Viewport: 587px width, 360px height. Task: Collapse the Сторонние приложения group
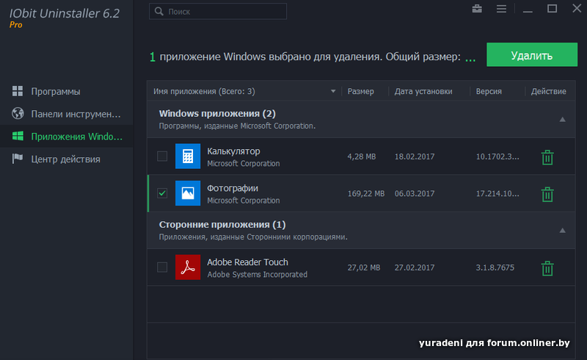click(x=563, y=230)
